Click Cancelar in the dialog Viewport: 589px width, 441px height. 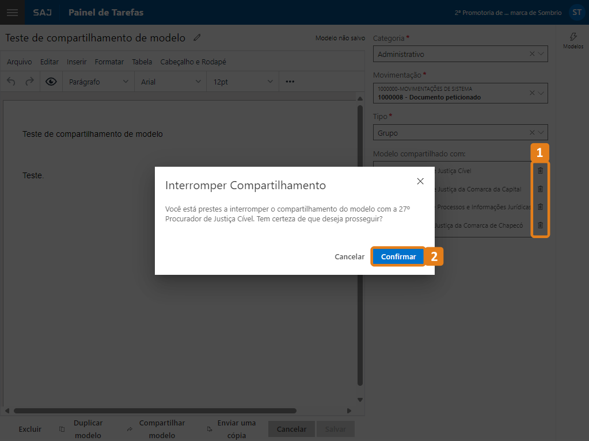pyautogui.click(x=349, y=257)
